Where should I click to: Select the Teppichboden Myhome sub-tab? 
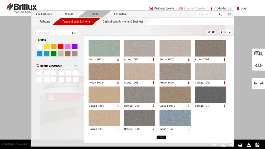pyautogui.click(x=76, y=21)
